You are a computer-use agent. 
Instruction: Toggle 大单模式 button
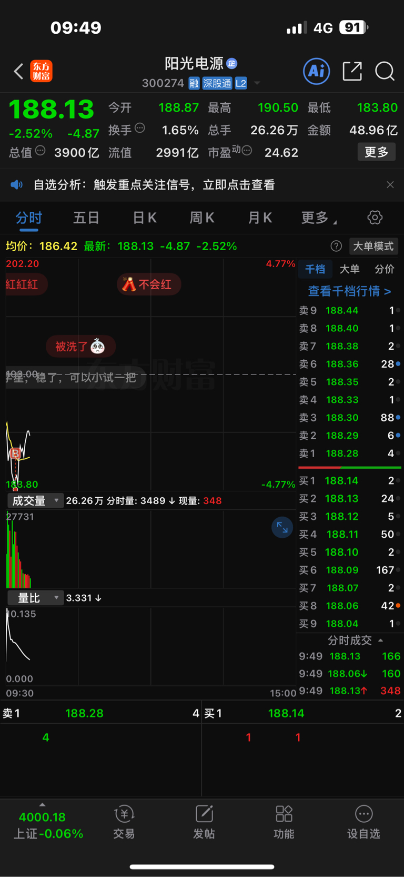pos(373,247)
